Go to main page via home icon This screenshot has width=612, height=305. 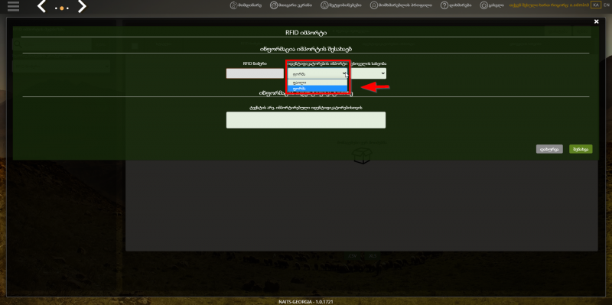pos(291,5)
